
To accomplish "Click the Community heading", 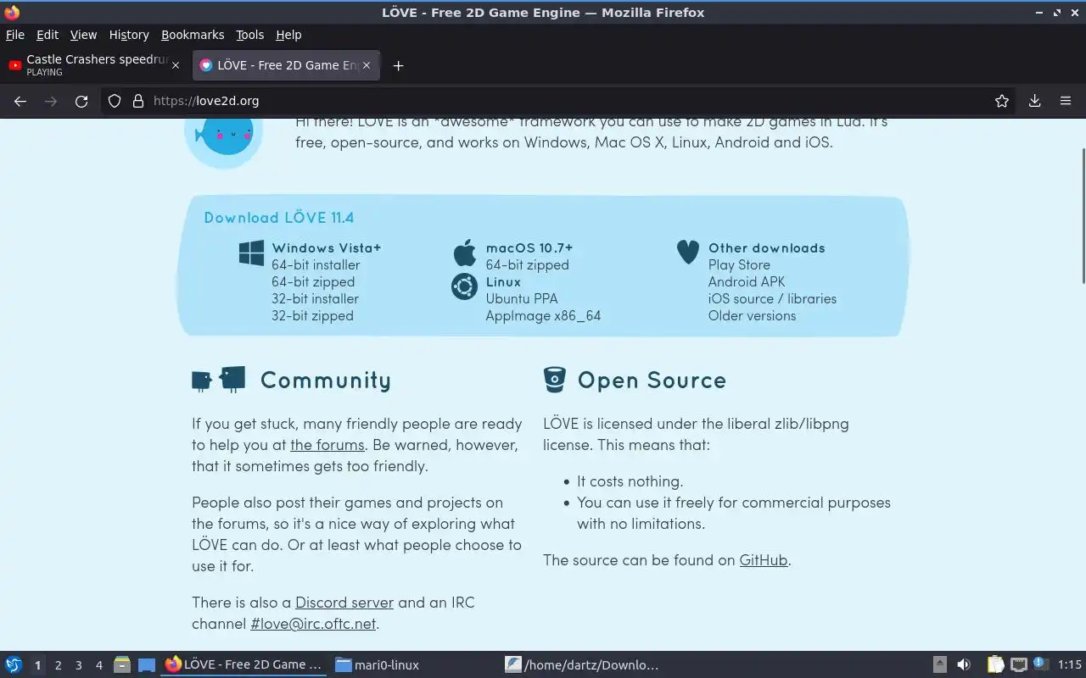I will pos(326,381).
